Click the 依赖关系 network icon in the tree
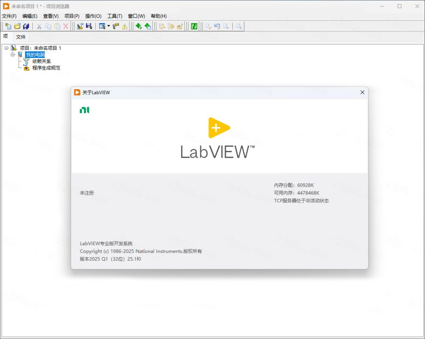 pos(27,61)
